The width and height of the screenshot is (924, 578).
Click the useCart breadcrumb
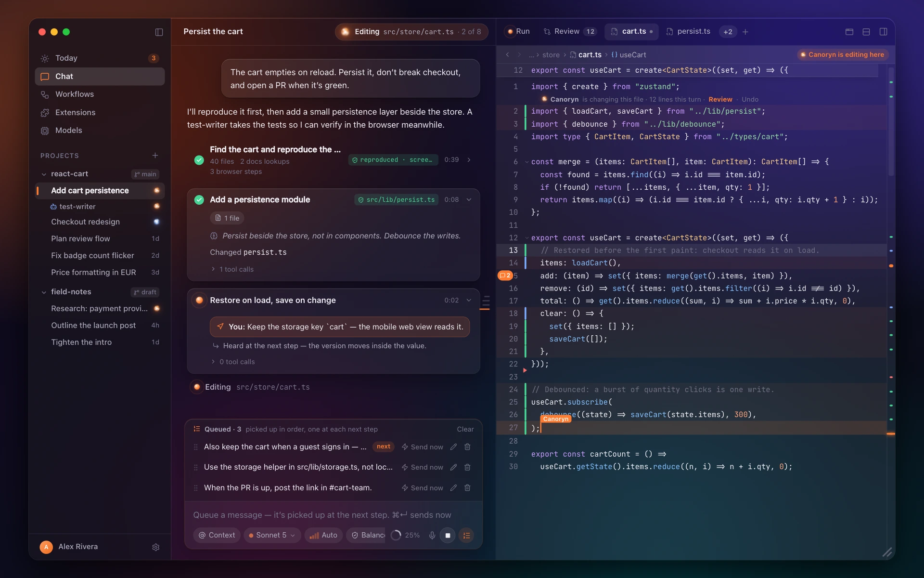(629, 55)
